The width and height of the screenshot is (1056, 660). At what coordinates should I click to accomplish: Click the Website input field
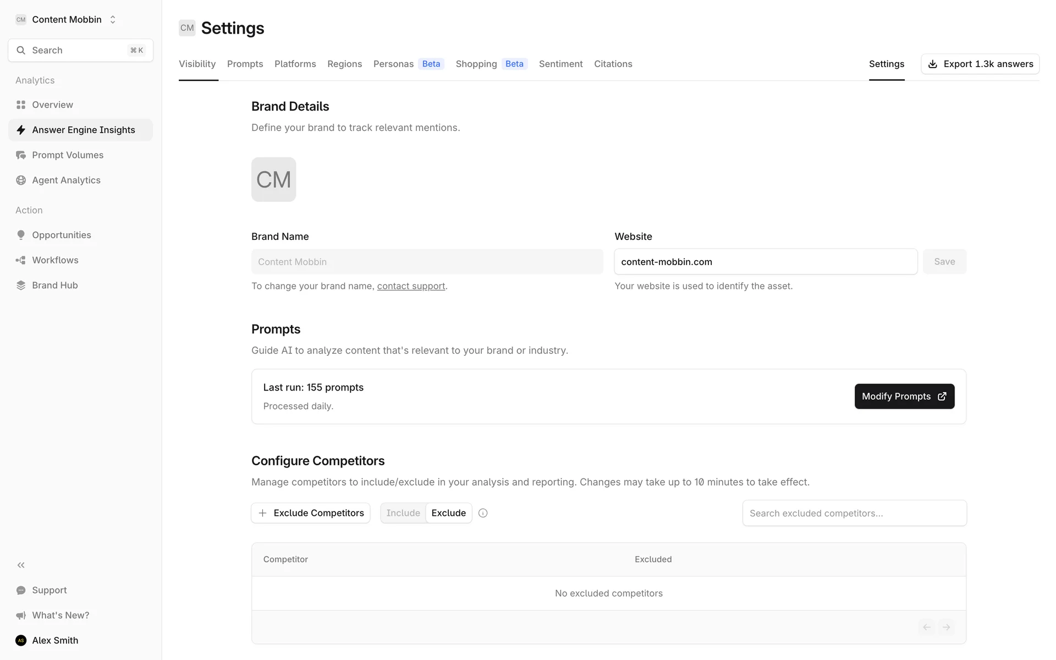click(x=765, y=262)
